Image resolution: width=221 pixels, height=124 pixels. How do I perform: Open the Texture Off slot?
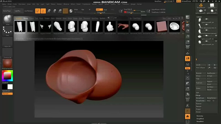pyautogui.click(x=8, y=53)
